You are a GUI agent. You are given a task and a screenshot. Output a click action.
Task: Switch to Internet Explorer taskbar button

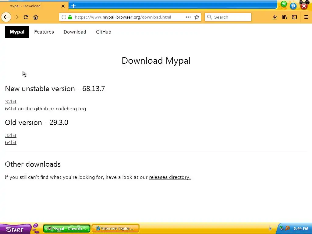click(x=115, y=229)
